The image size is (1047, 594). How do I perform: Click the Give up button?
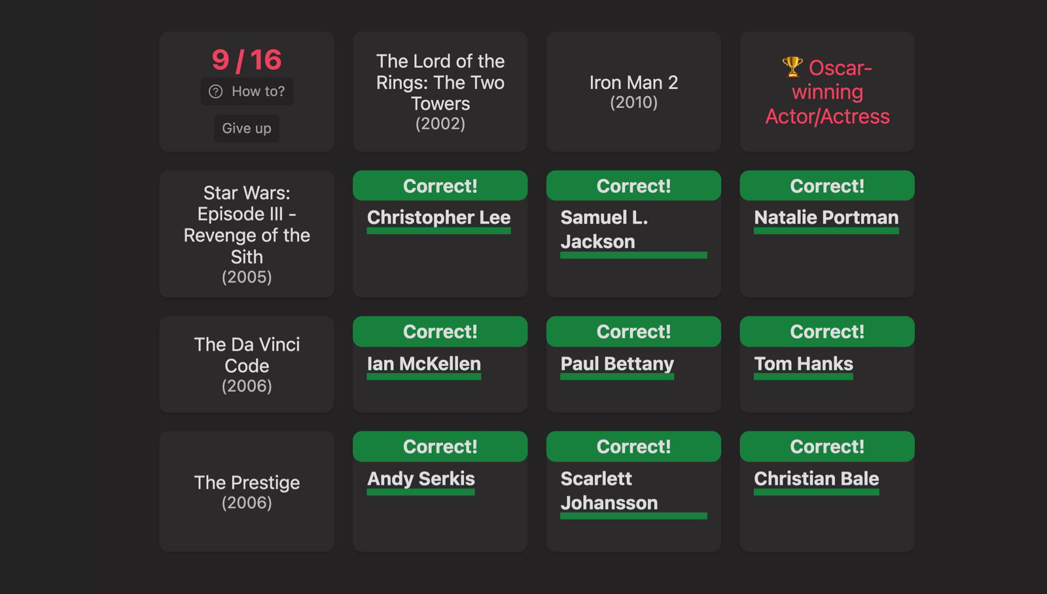point(247,128)
